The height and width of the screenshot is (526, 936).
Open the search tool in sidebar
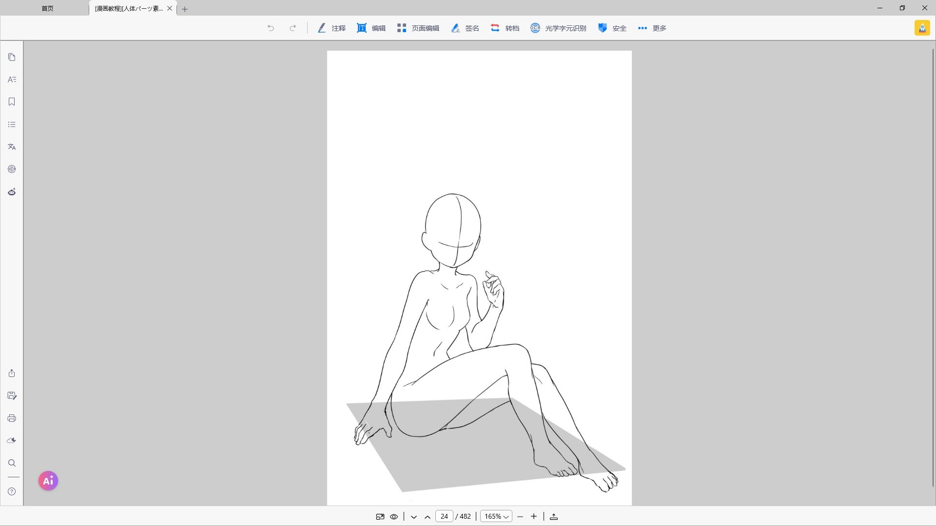[x=12, y=463]
